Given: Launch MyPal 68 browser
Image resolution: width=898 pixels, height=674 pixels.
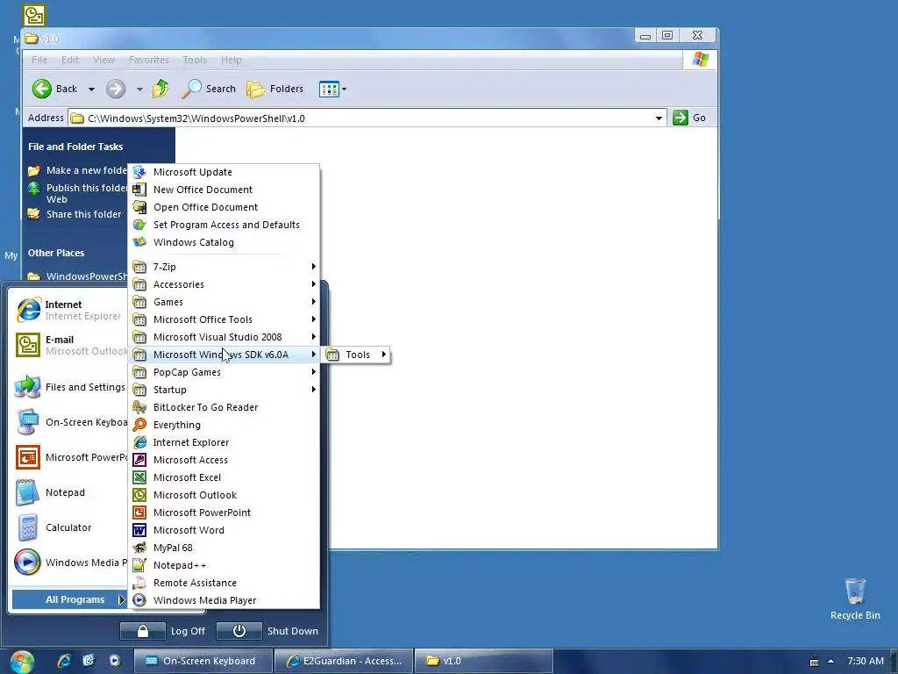Looking at the screenshot, I should coord(224,548).
